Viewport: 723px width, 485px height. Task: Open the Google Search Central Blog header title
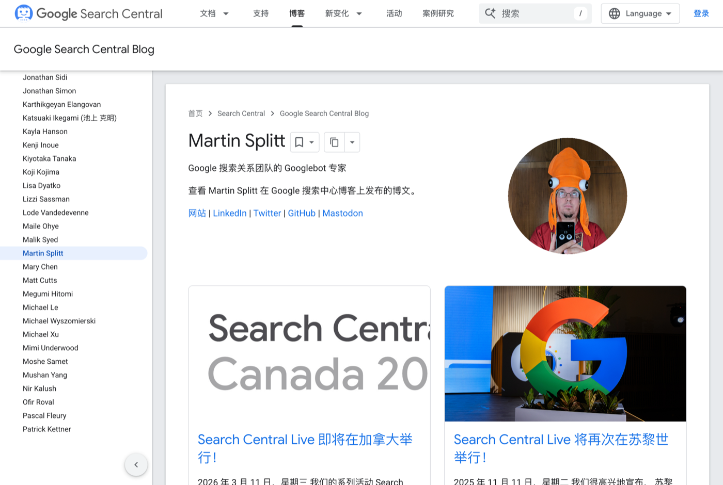(84, 49)
